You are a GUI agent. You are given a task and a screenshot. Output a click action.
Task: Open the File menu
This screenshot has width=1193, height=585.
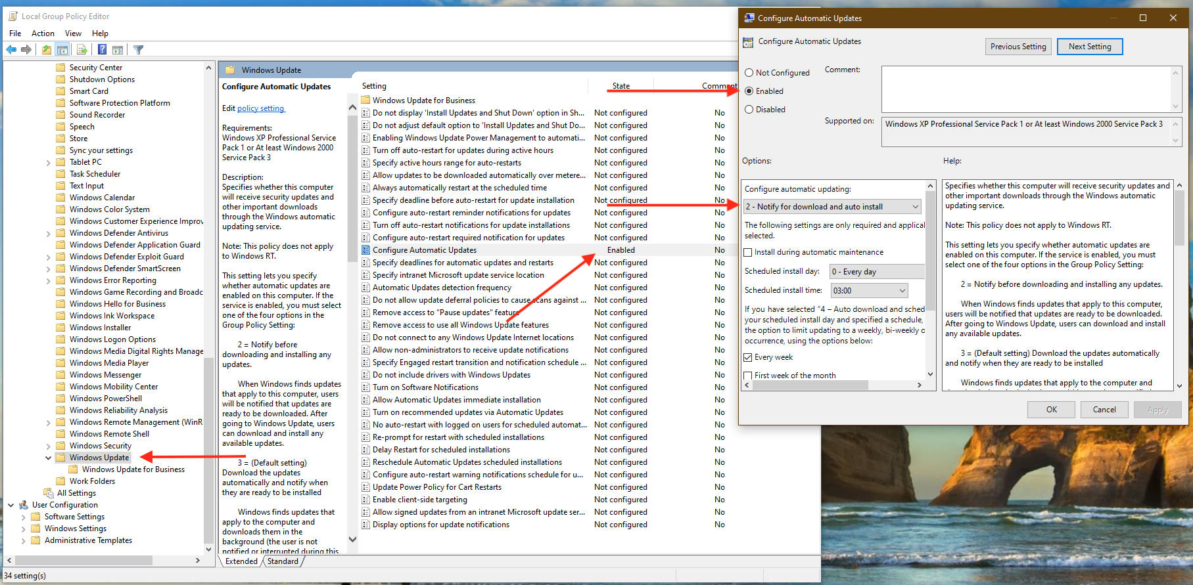[15, 33]
